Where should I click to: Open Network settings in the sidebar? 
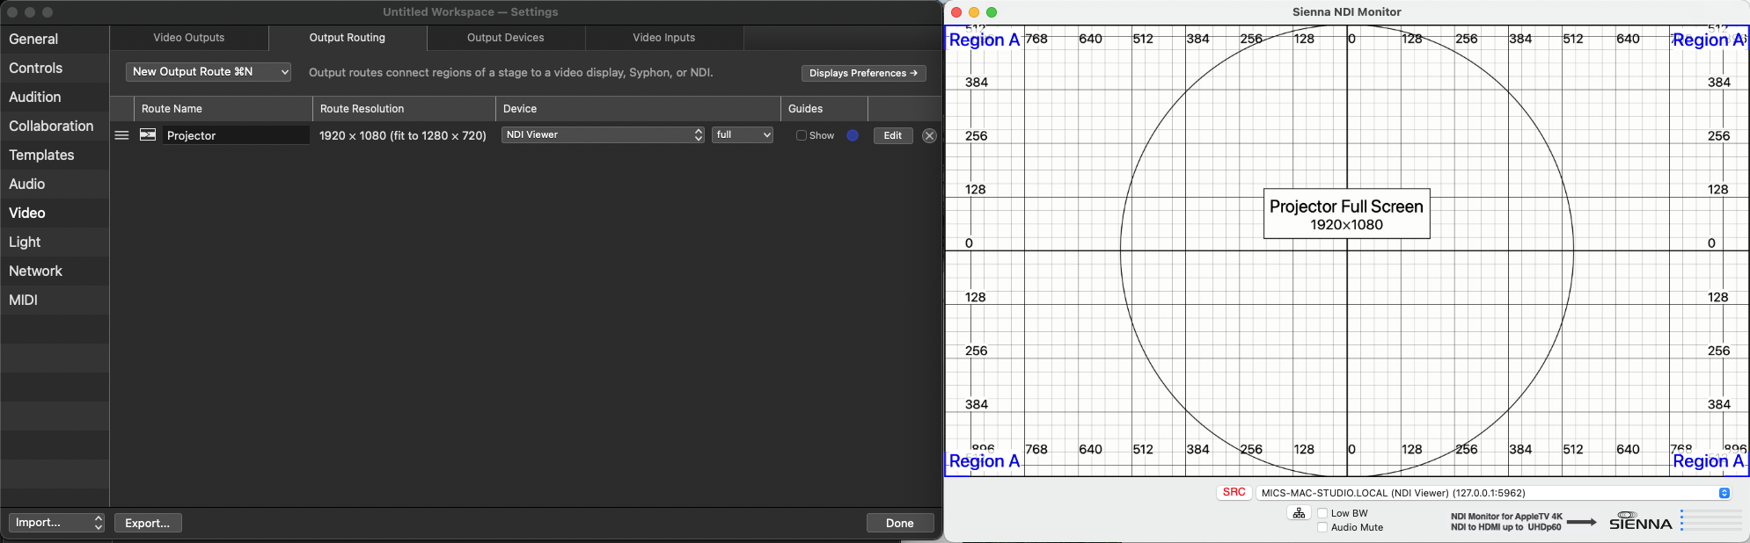click(55, 271)
